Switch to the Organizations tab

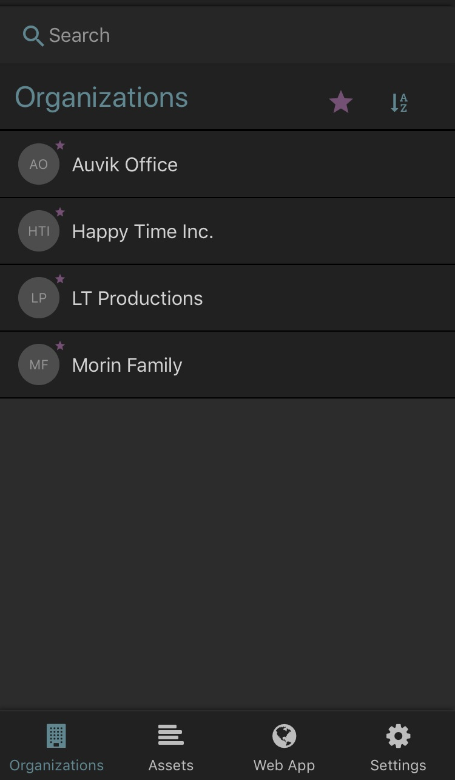pyautogui.click(x=56, y=747)
